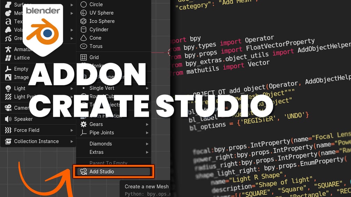
Task: Click 'FloatVectorProperty' in the code
Action: [x=280, y=44]
